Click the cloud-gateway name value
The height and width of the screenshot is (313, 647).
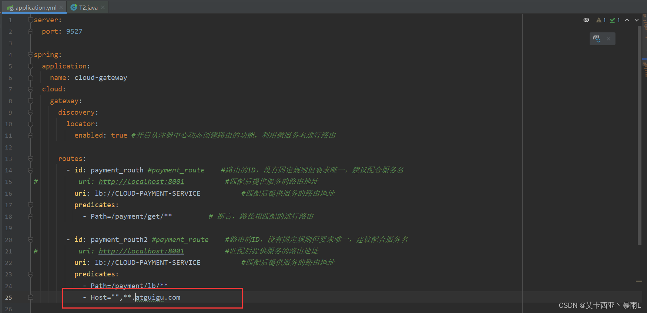point(101,78)
